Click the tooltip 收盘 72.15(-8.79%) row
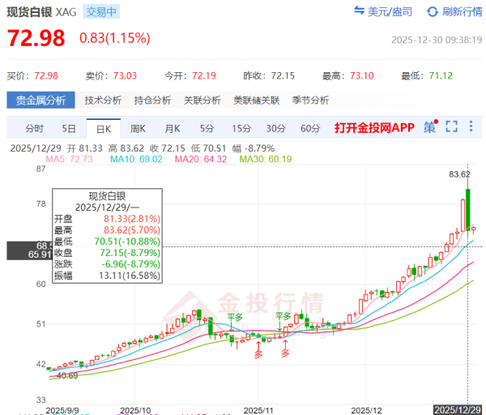The width and height of the screenshot is (486, 415). pos(107,253)
